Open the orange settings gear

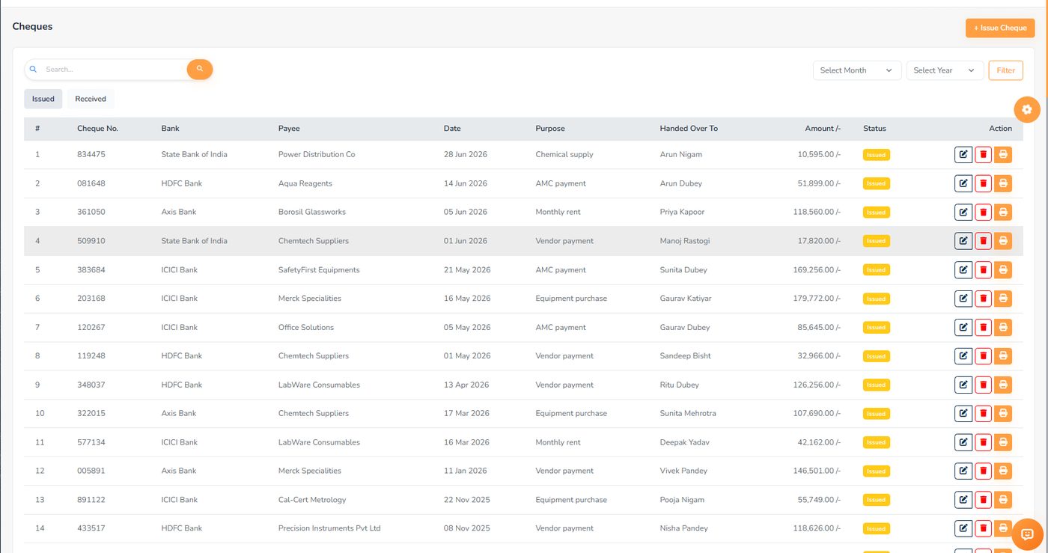tap(1027, 109)
